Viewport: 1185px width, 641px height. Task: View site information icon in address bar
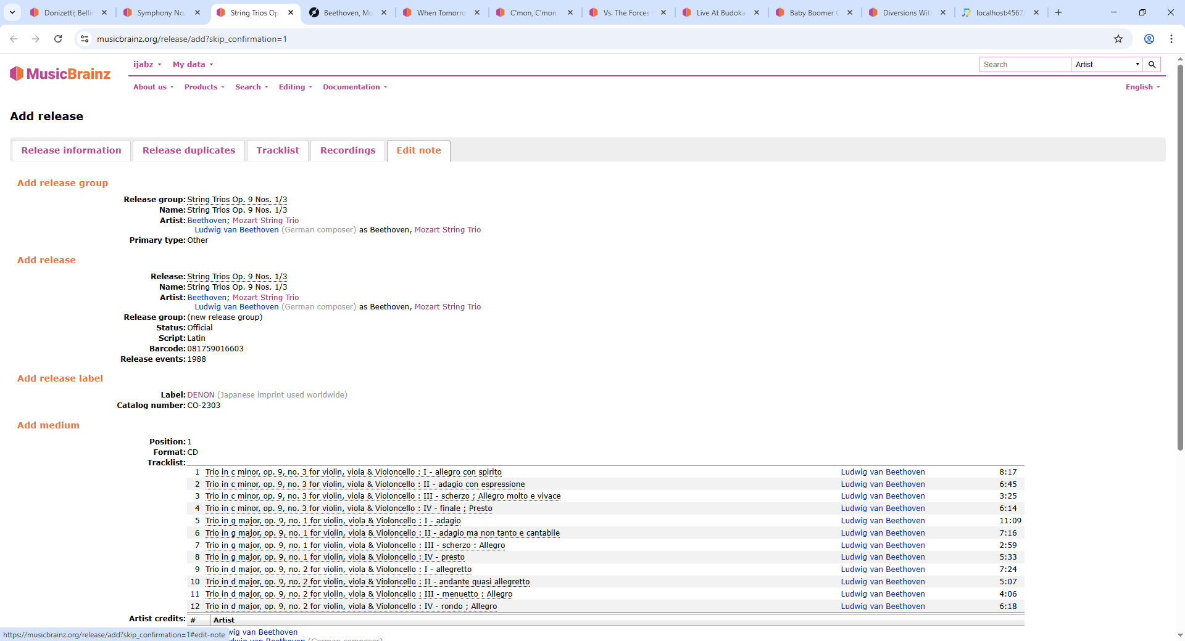click(85, 39)
